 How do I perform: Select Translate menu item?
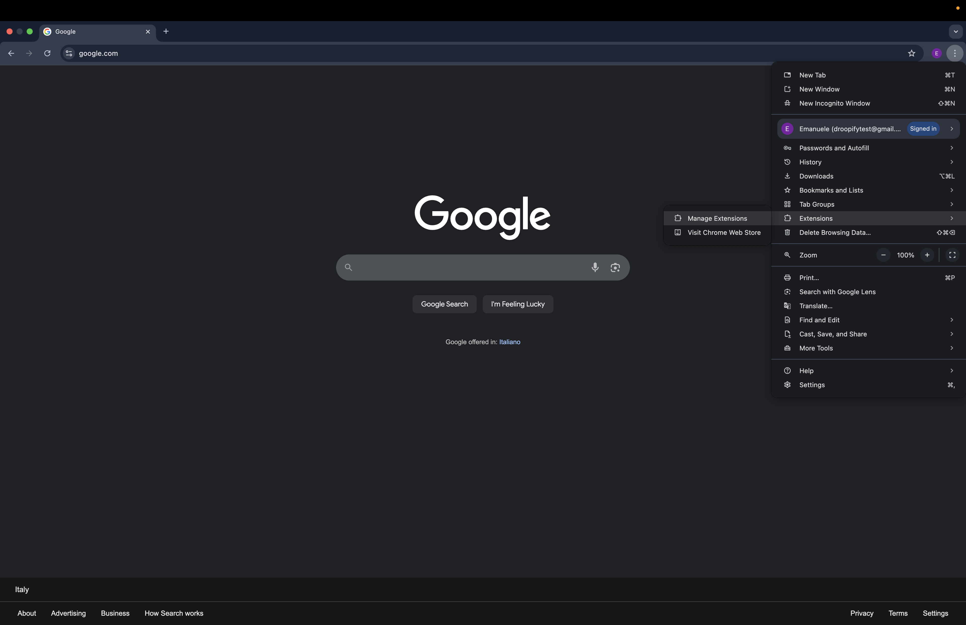pyautogui.click(x=869, y=306)
